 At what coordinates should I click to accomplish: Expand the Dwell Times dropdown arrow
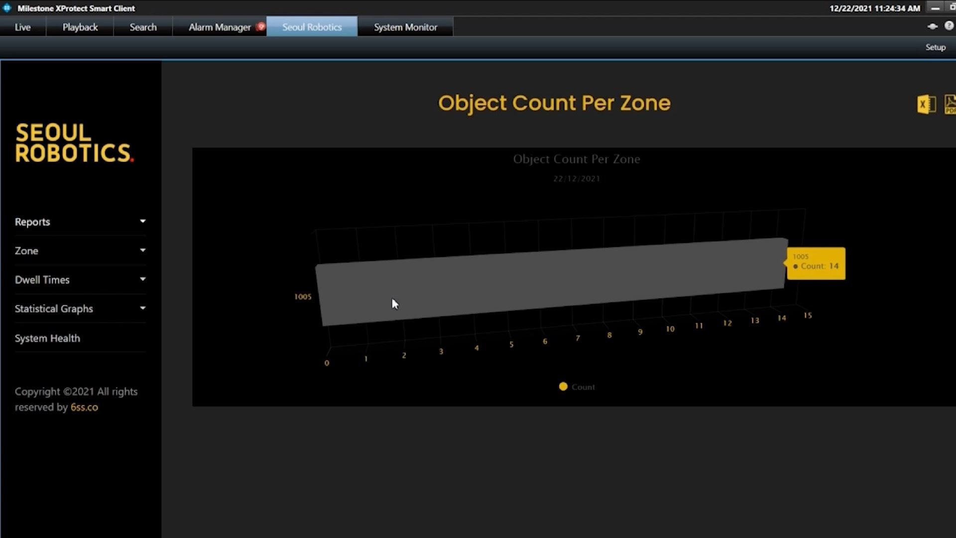click(x=143, y=279)
